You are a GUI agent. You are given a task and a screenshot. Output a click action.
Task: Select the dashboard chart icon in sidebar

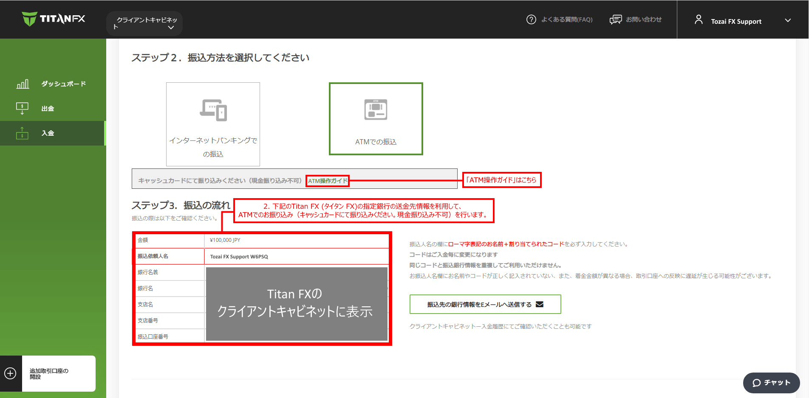click(x=23, y=84)
